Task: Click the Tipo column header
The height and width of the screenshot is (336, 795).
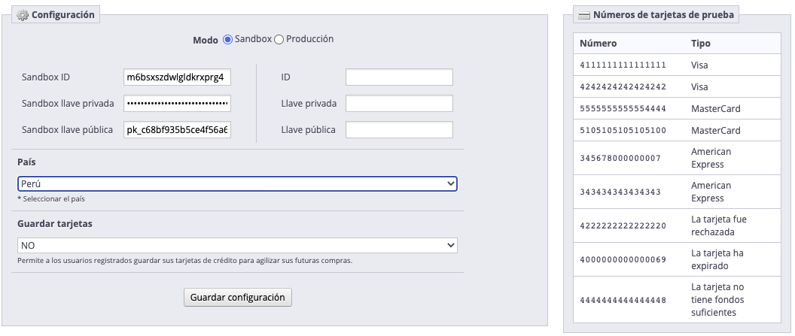Action: 701,44
